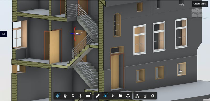Click the Create ticket button

pos(200,4)
